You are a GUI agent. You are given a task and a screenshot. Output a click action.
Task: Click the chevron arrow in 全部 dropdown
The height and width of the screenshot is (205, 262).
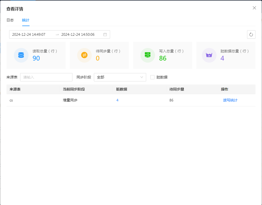tap(142, 77)
